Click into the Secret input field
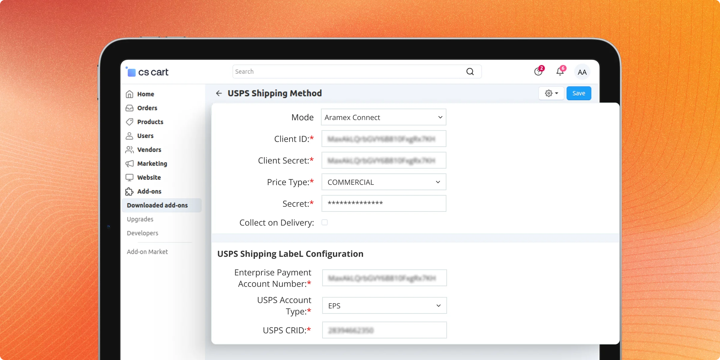 [383, 204]
